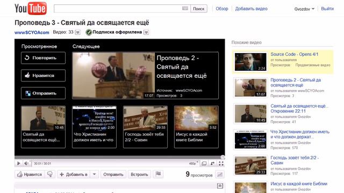This screenshot has width=344, height=193.
Task: Open subscription options dropdown arrow
Action: click(146, 32)
